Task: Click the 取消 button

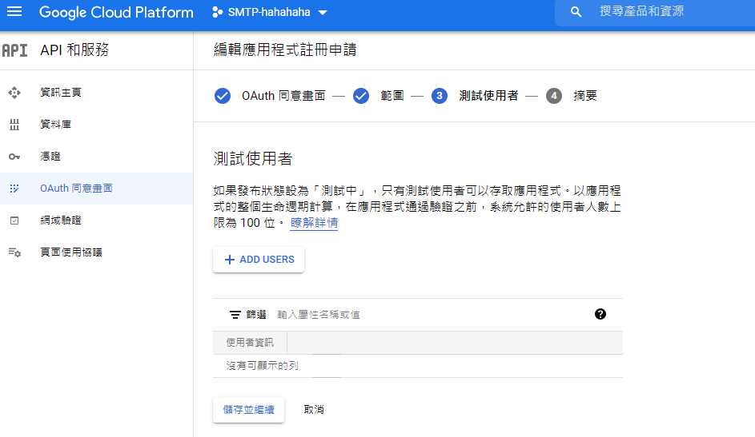Action: click(314, 410)
